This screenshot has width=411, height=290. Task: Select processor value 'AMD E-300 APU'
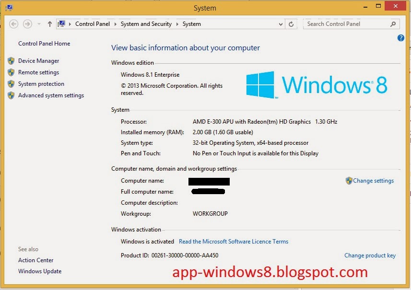pos(213,122)
